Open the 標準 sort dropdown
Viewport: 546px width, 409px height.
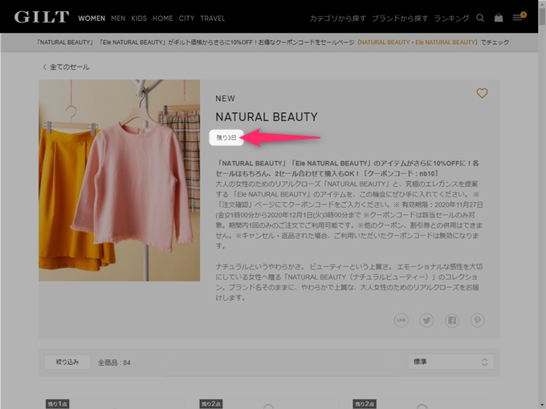point(450,362)
